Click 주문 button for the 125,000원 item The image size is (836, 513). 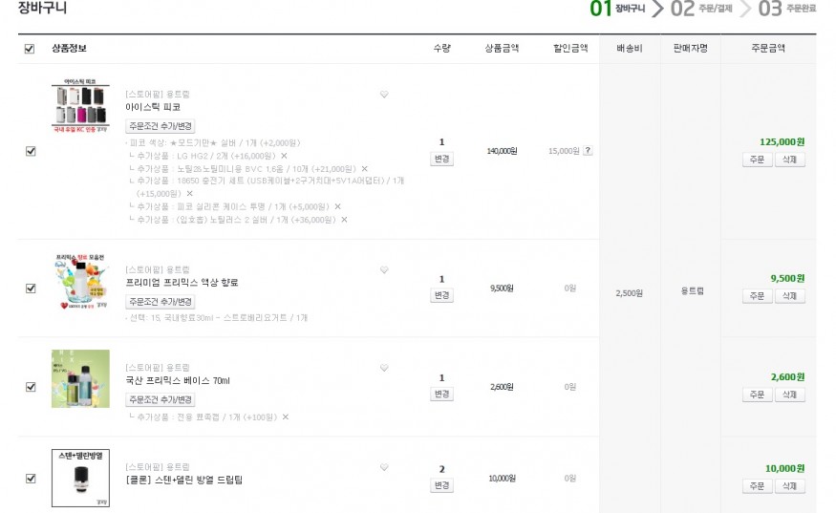coord(757,160)
